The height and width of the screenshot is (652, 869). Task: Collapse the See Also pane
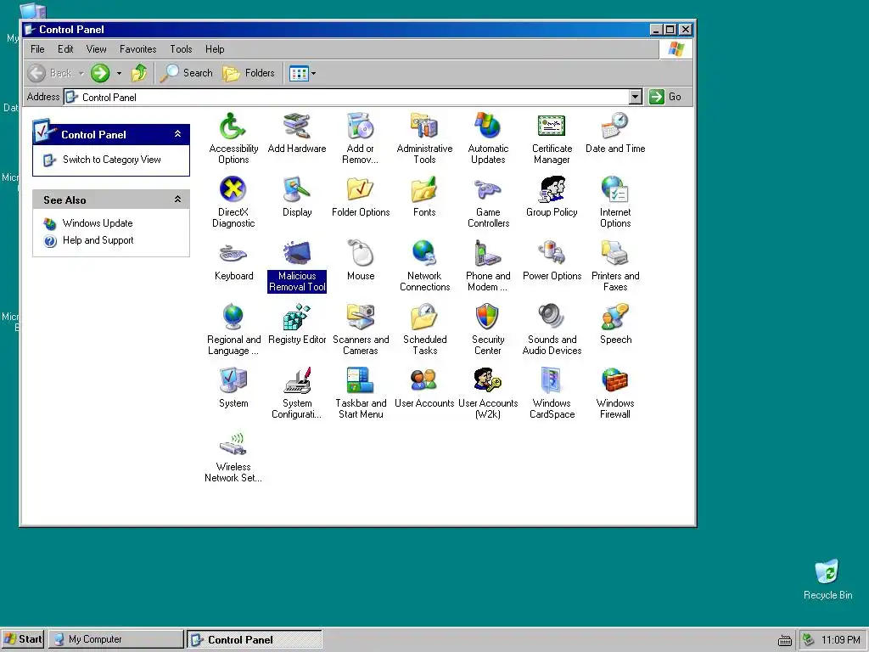(x=178, y=199)
